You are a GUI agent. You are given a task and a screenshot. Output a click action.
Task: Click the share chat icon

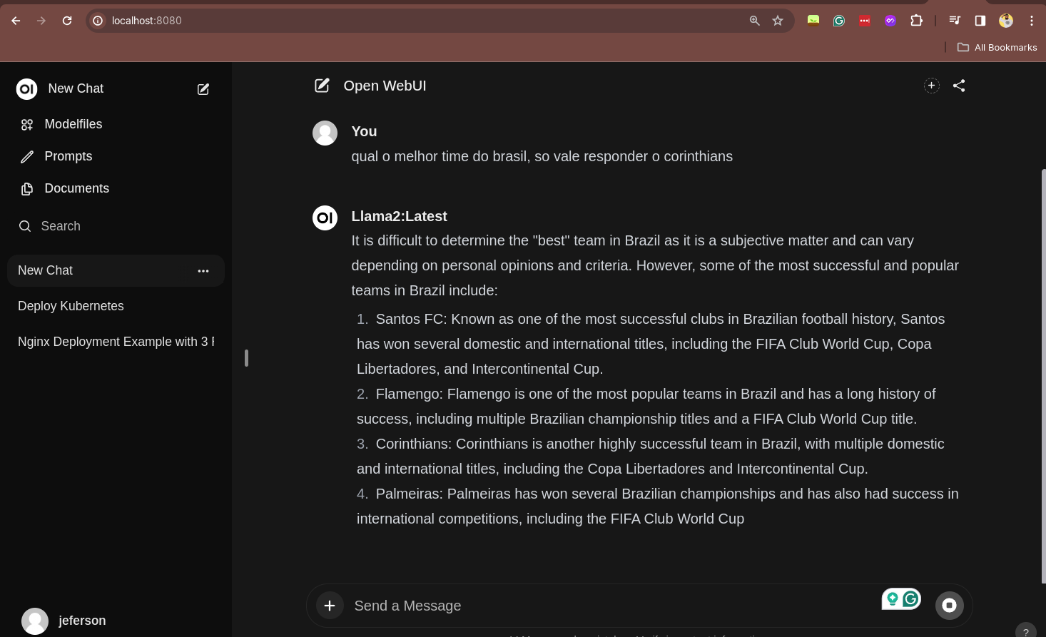click(x=959, y=86)
